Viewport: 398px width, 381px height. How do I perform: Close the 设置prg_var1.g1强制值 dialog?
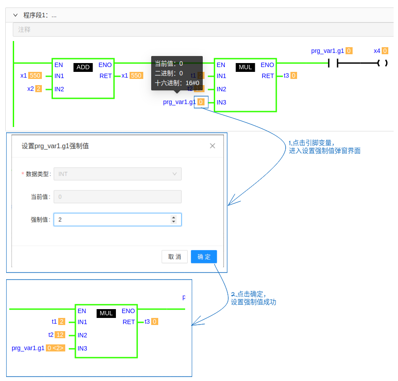(x=212, y=146)
